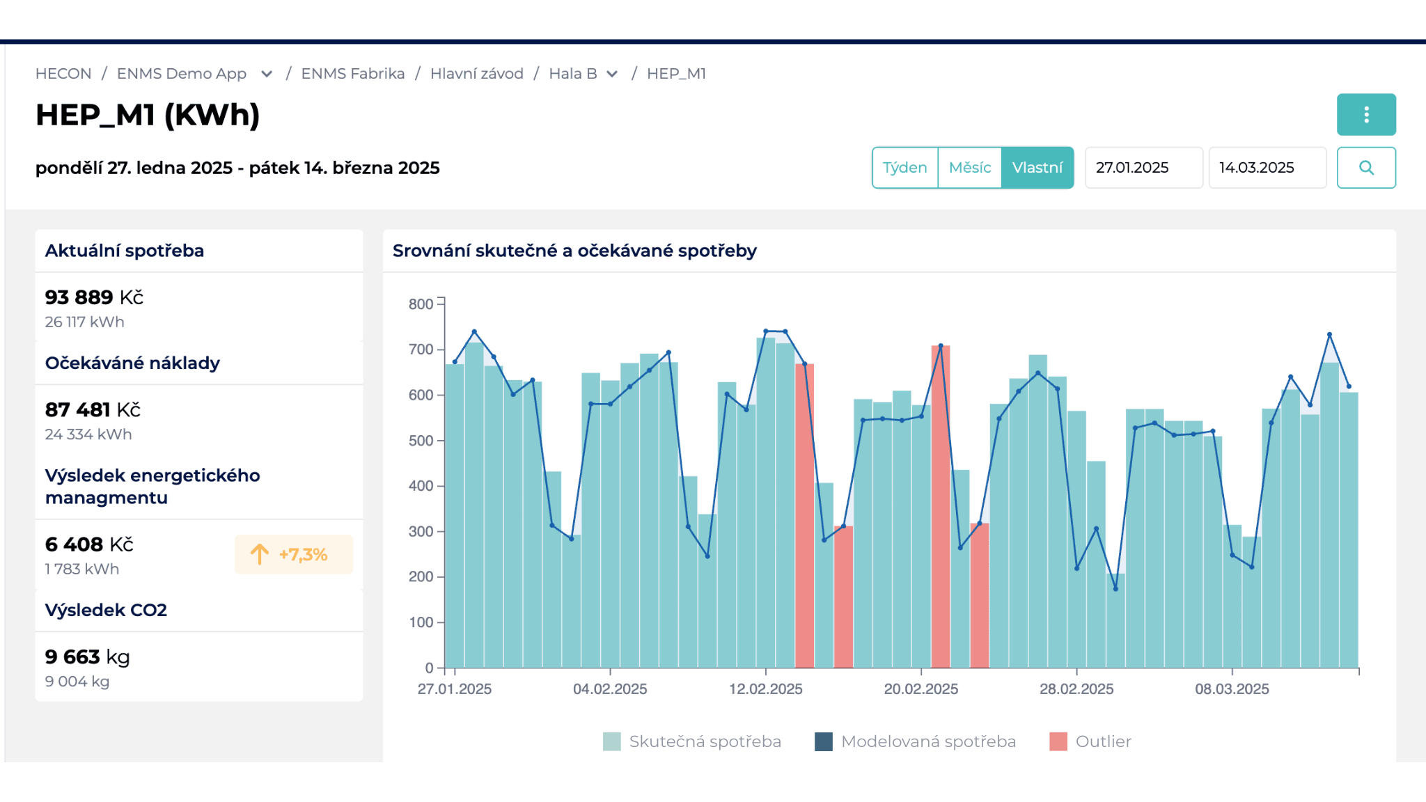The image size is (1426, 802).
Task: Open ENMS Fabrika breadcrumb
Action: coord(353,74)
